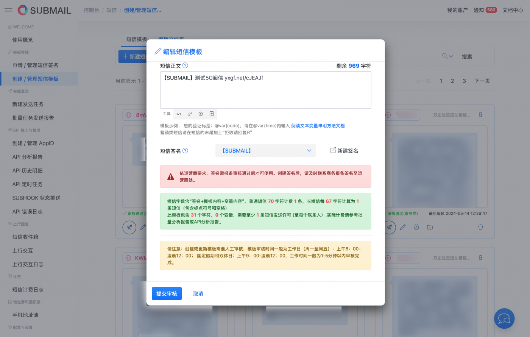Open help icon beside 短信正文
Viewport: 530px width, 337px height.
click(x=185, y=66)
